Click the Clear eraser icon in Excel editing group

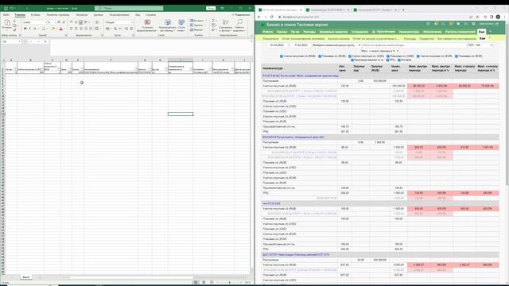tap(213, 29)
